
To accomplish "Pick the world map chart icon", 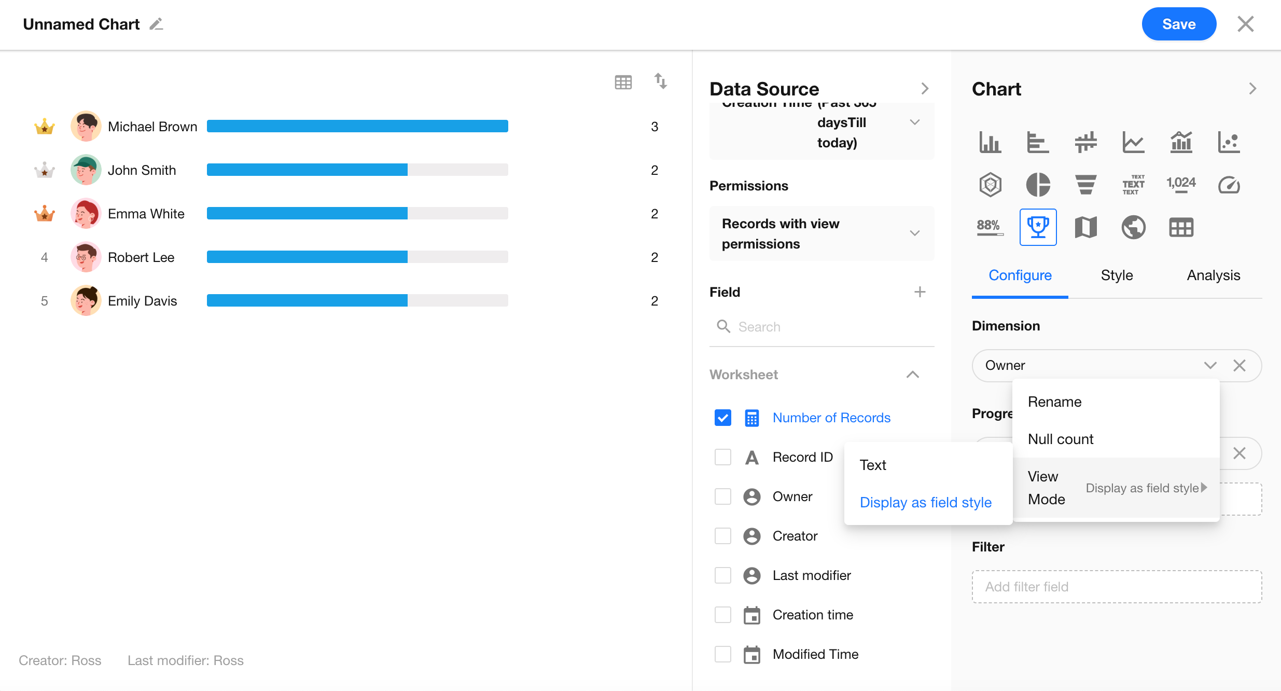I will (x=1133, y=227).
